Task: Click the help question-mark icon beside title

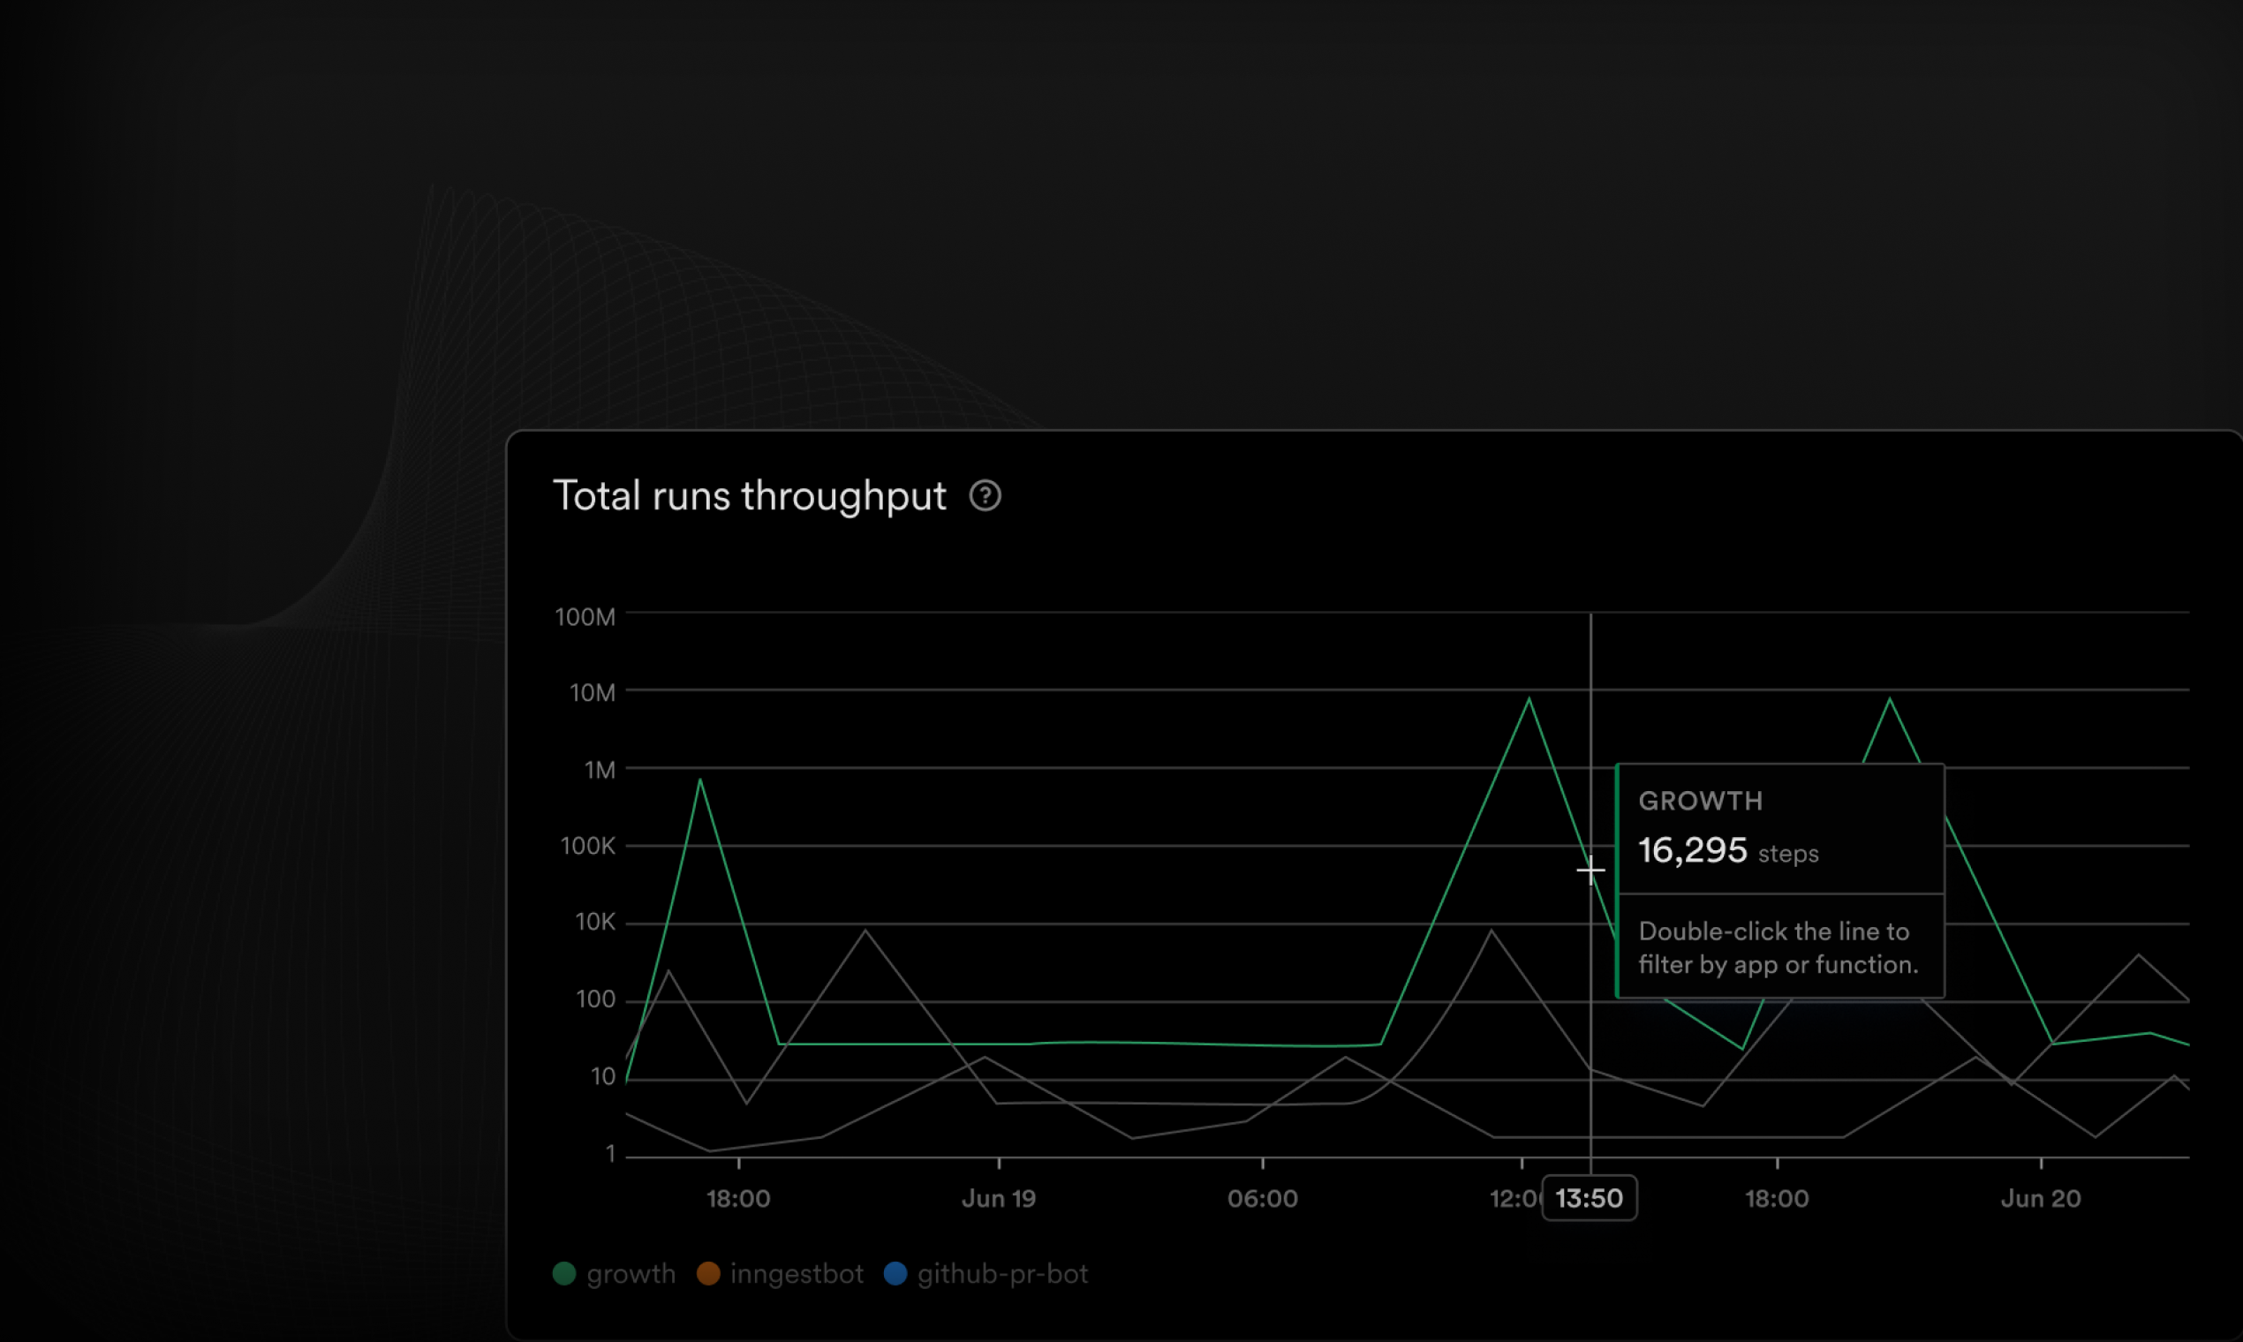Action: [x=985, y=495]
